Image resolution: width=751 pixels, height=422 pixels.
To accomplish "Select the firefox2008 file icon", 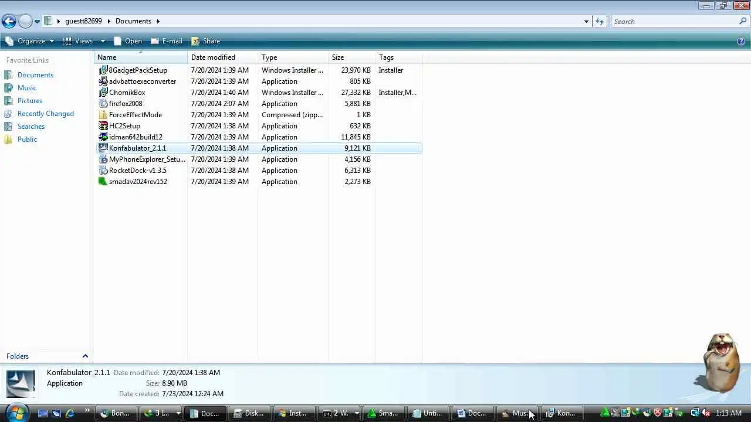I will (103, 104).
